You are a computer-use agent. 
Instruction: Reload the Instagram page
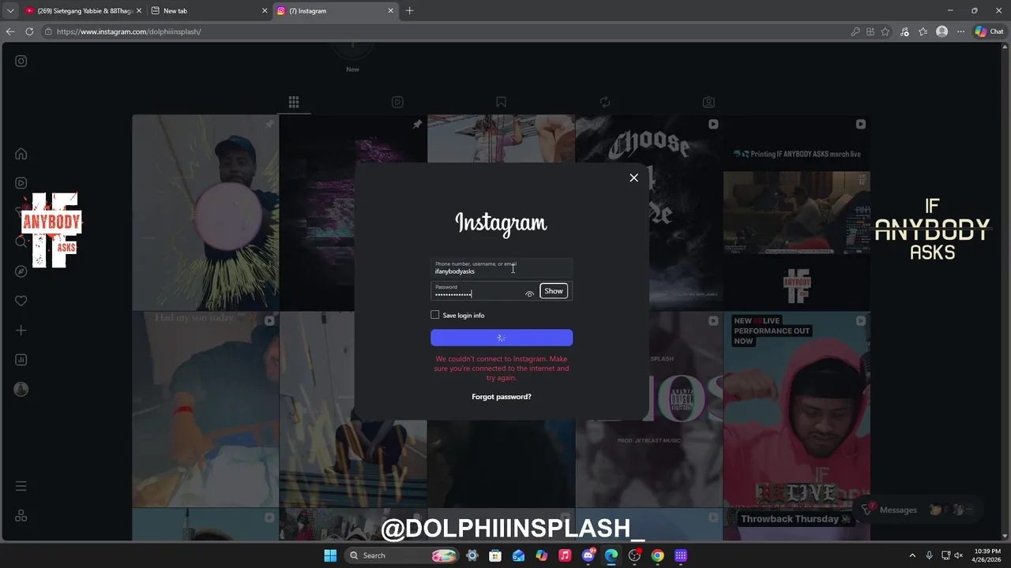[29, 32]
